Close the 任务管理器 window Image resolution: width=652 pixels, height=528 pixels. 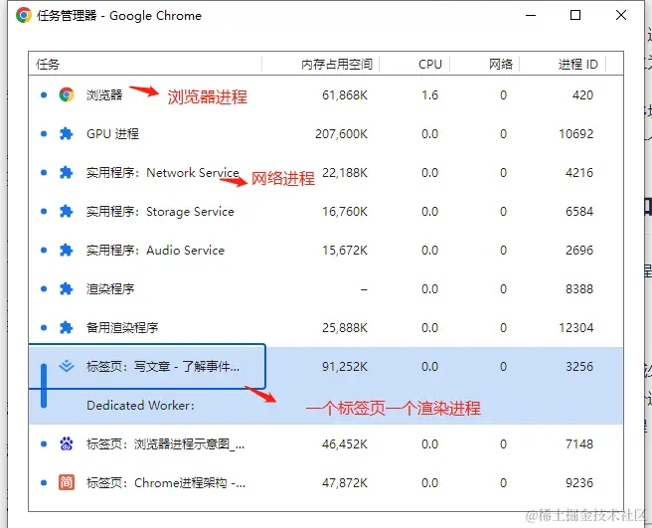pyautogui.click(x=621, y=15)
